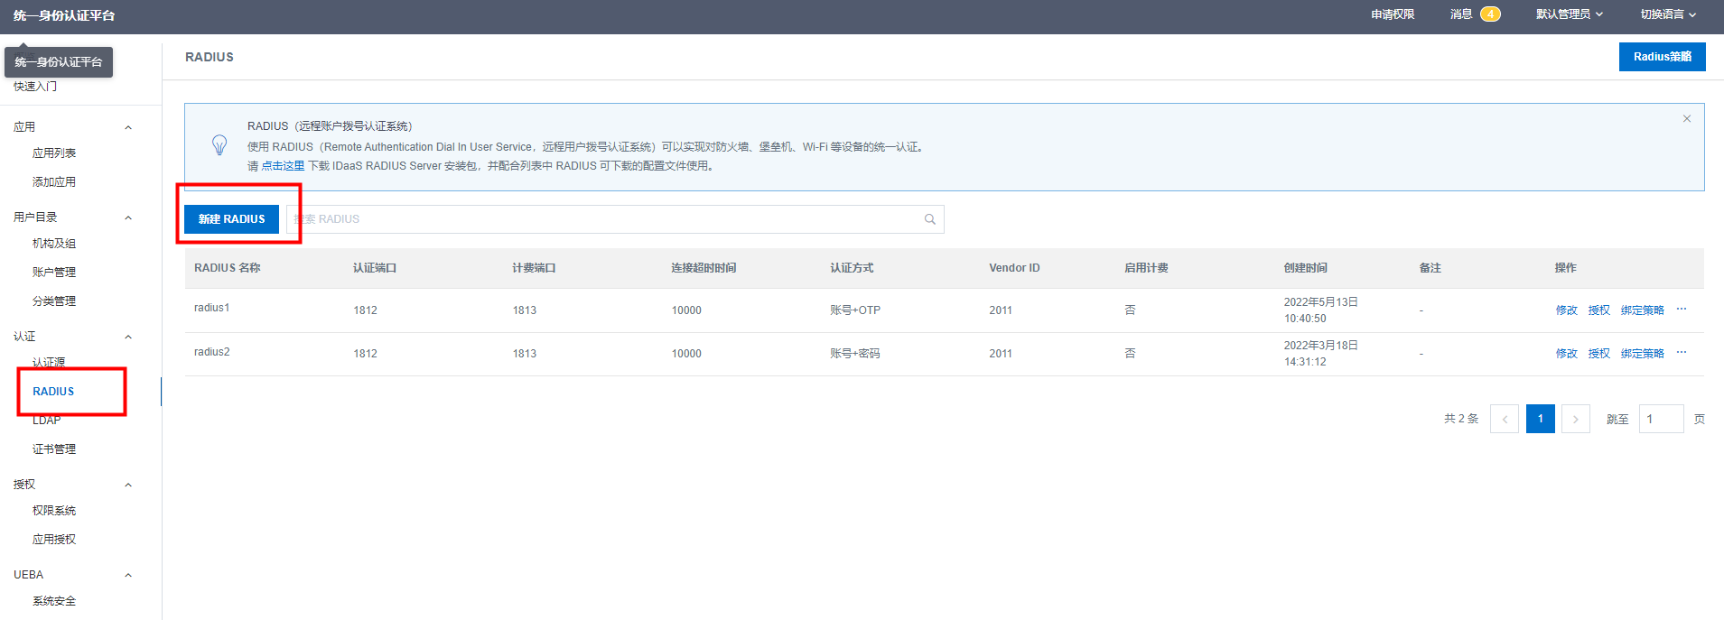The image size is (1724, 620).
Task: Click the Radius策略 button
Action: (1662, 57)
